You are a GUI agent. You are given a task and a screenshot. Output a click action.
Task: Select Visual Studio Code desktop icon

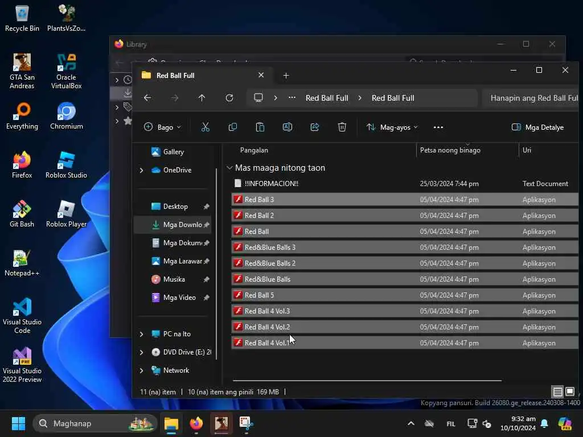point(22,315)
